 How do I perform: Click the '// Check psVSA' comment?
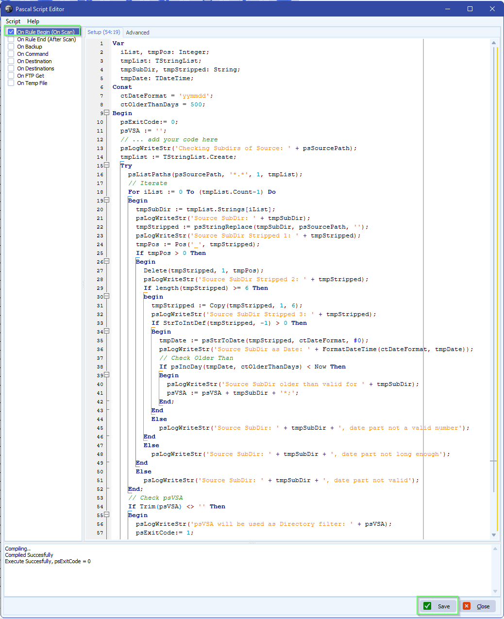coord(155,498)
